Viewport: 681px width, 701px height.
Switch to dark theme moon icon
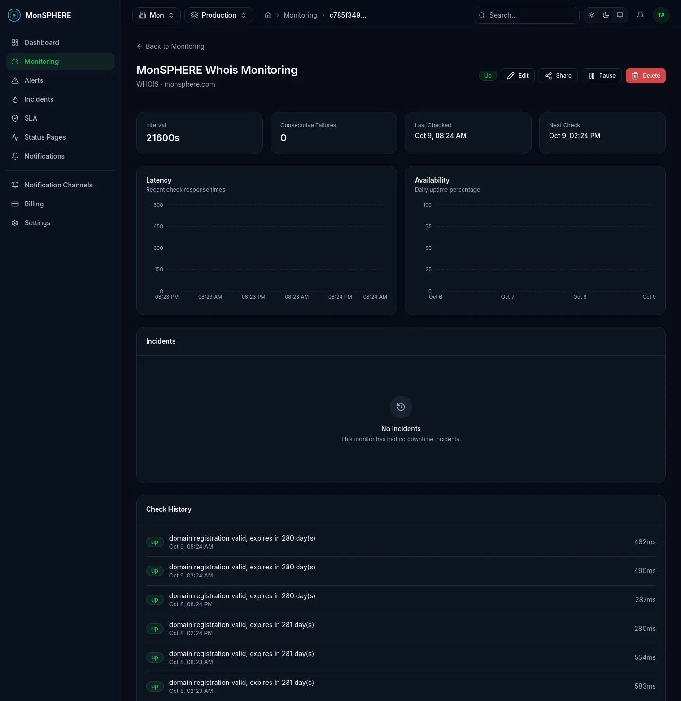click(606, 15)
